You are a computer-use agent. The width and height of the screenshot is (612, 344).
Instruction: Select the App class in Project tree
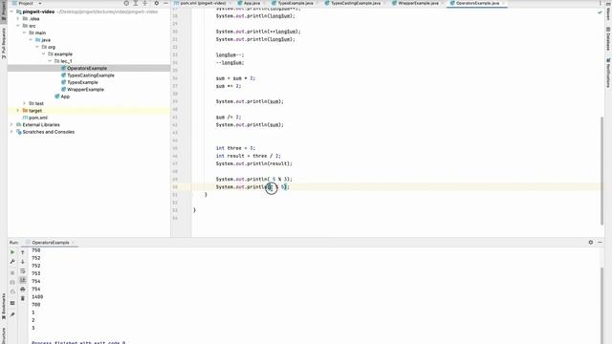(65, 97)
